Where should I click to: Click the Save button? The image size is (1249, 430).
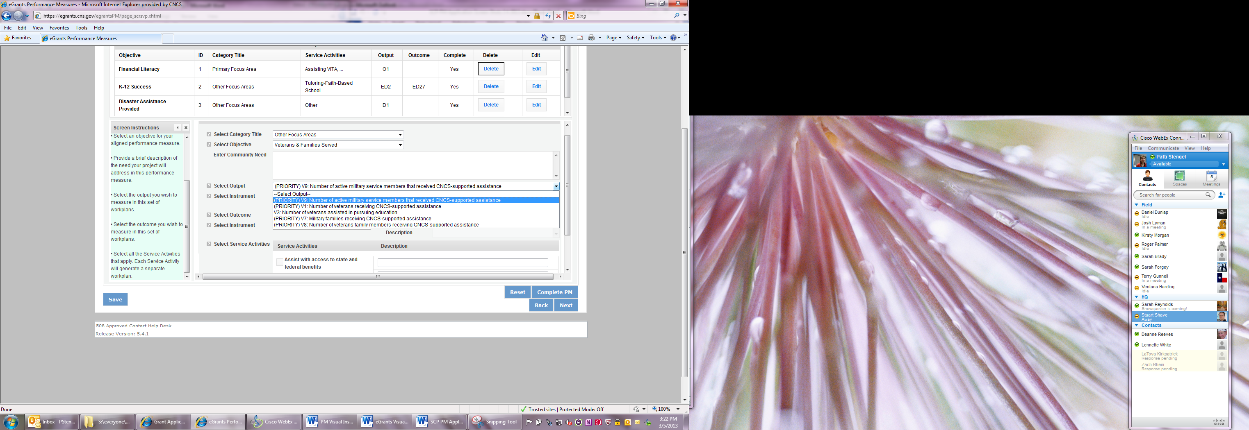[x=115, y=300]
